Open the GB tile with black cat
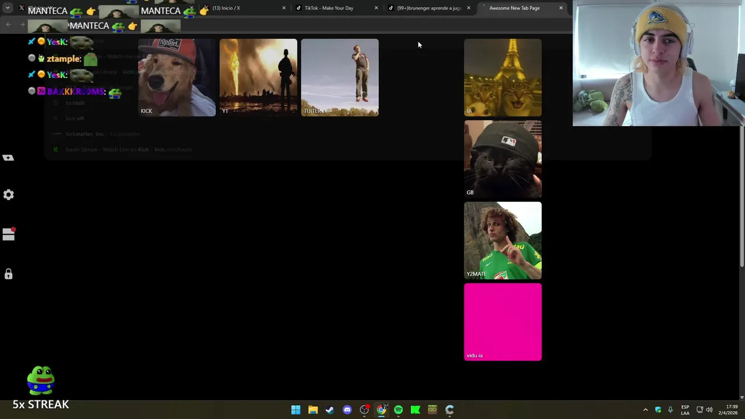The image size is (745, 419). pyautogui.click(x=503, y=159)
